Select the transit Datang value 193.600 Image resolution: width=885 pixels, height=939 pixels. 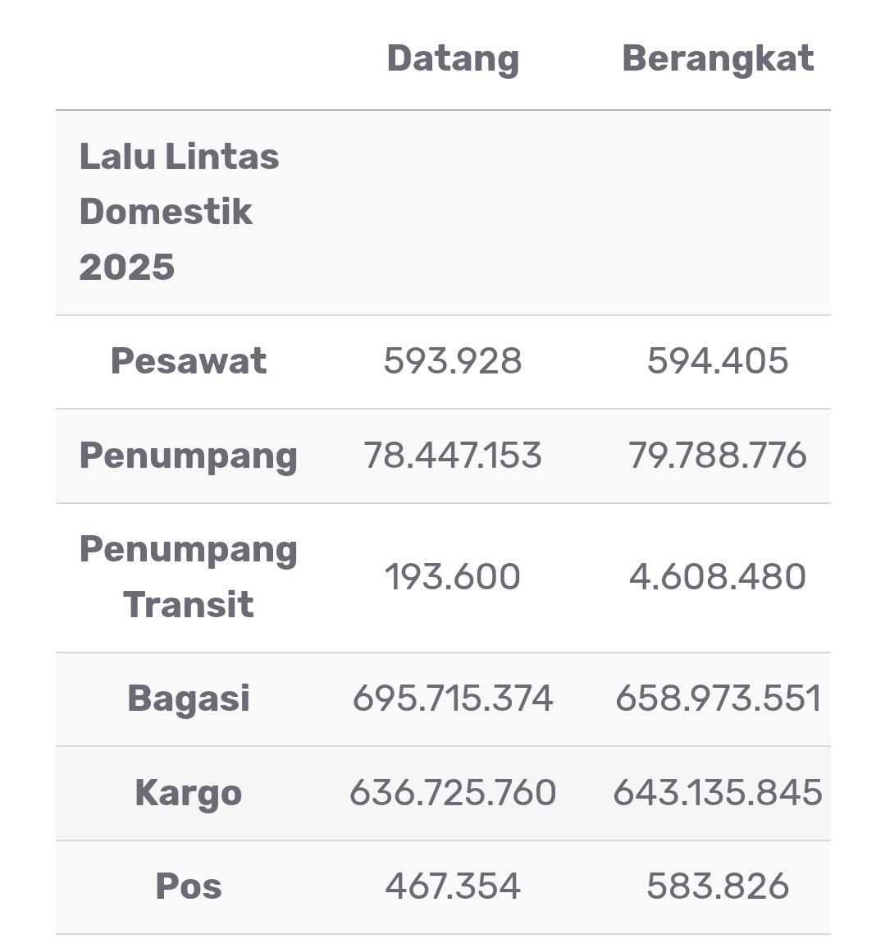453,577
